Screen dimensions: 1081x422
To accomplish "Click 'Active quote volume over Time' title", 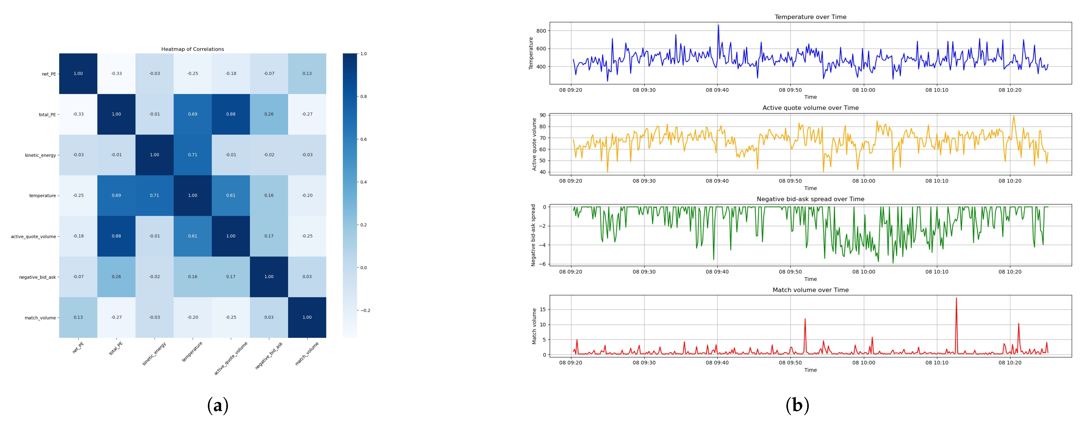I will (810, 108).
